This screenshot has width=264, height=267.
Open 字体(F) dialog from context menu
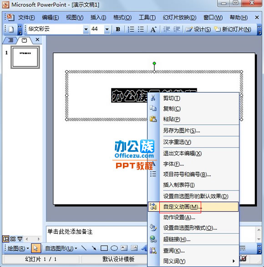pos(193,164)
